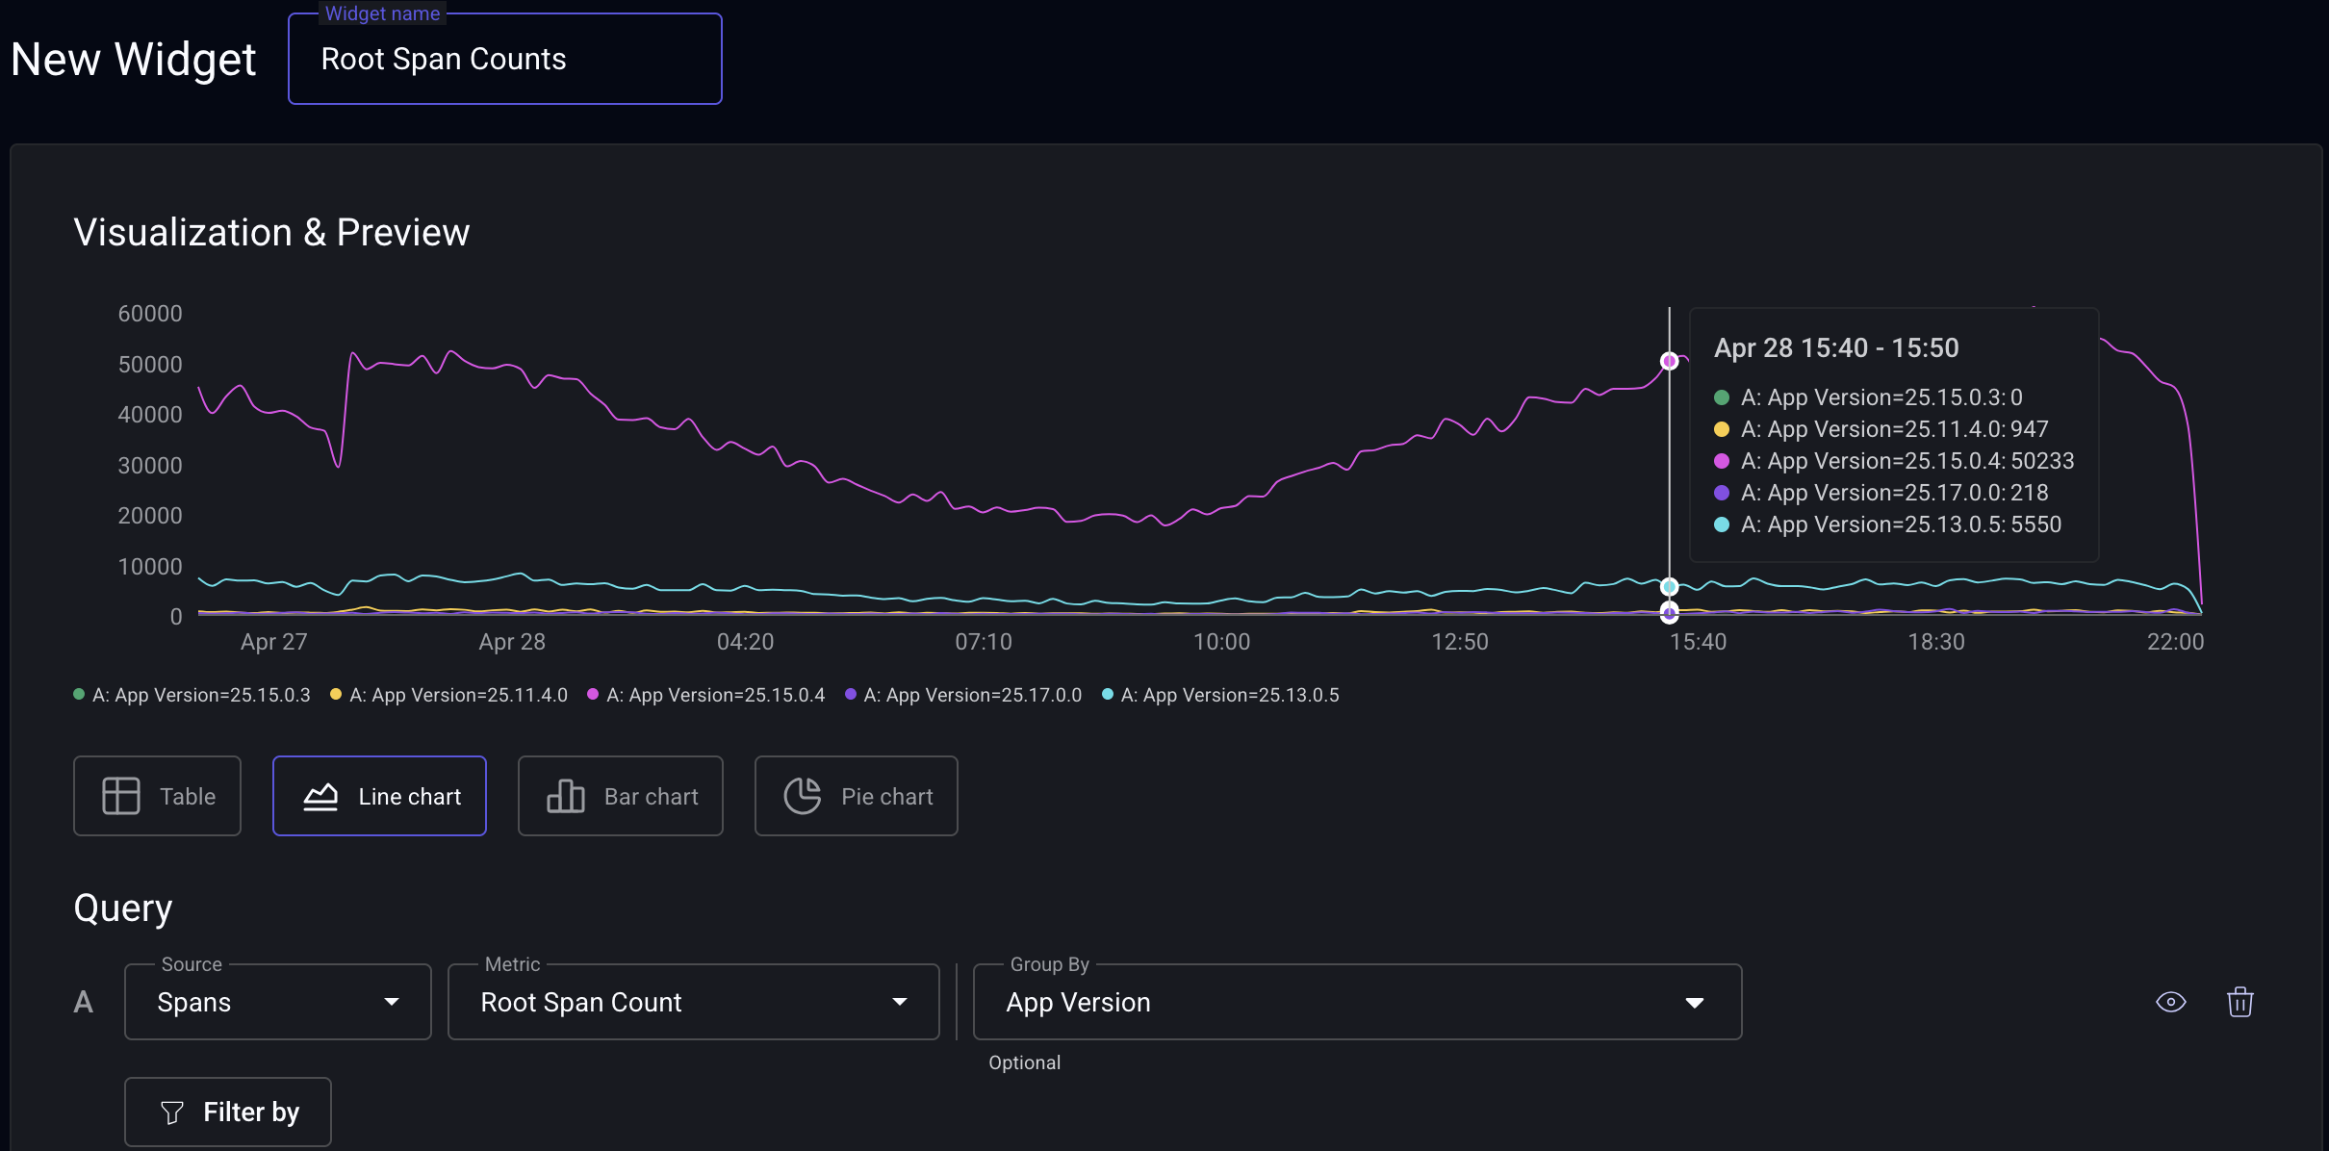2329x1151 pixels.
Task: Click the Table grid icon
Action: (121, 796)
